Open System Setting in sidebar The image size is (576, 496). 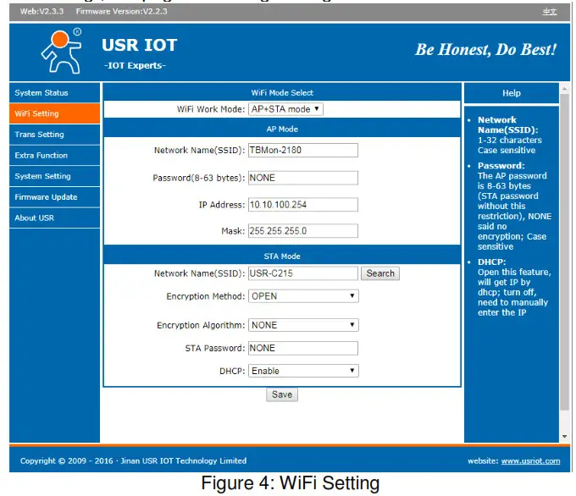54,176
